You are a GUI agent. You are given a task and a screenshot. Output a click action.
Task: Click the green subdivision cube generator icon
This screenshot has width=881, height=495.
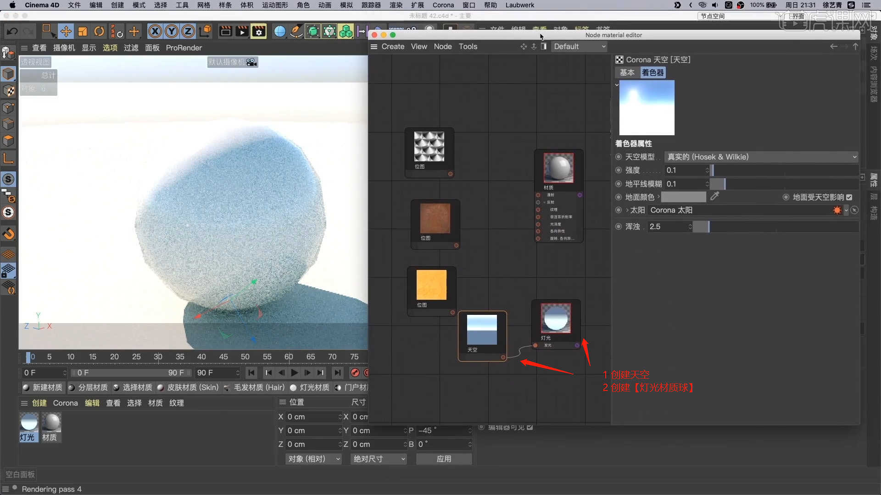(x=313, y=31)
